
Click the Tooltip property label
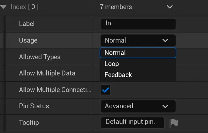(29, 123)
